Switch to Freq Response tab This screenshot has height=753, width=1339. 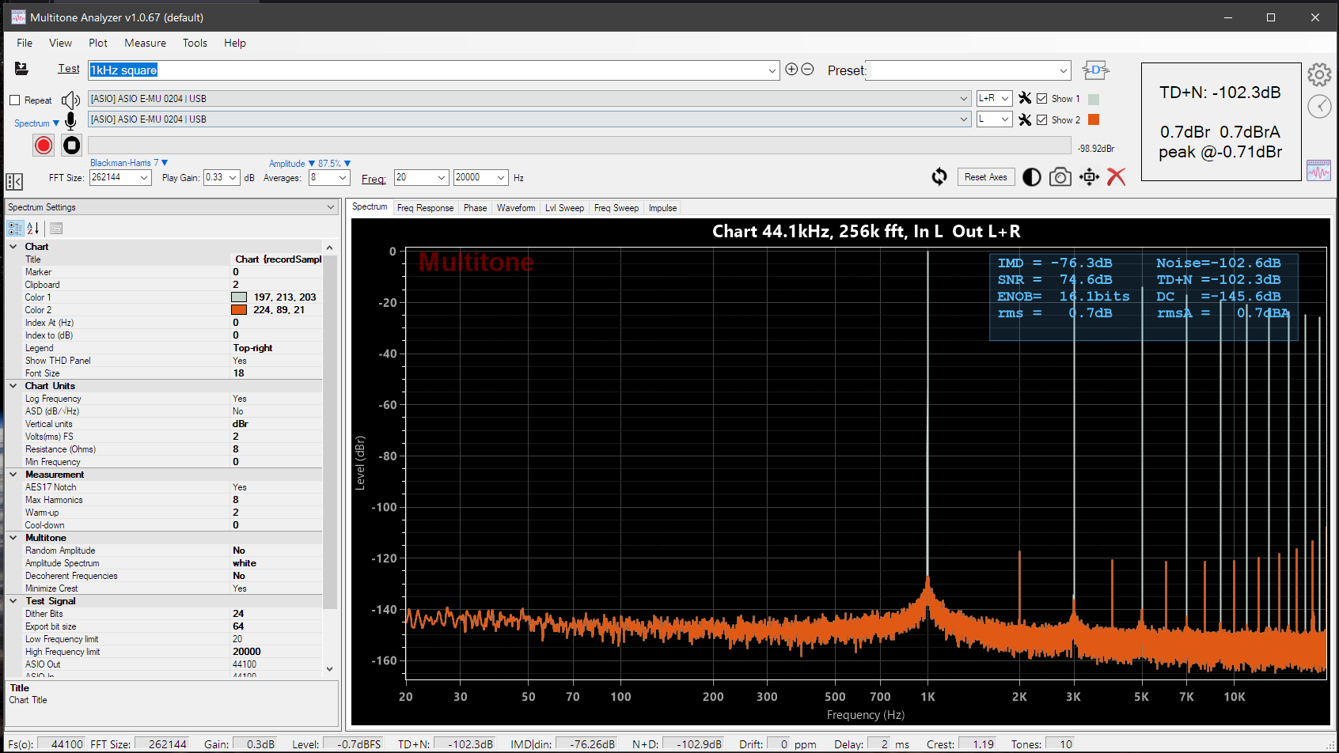point(425,208)
